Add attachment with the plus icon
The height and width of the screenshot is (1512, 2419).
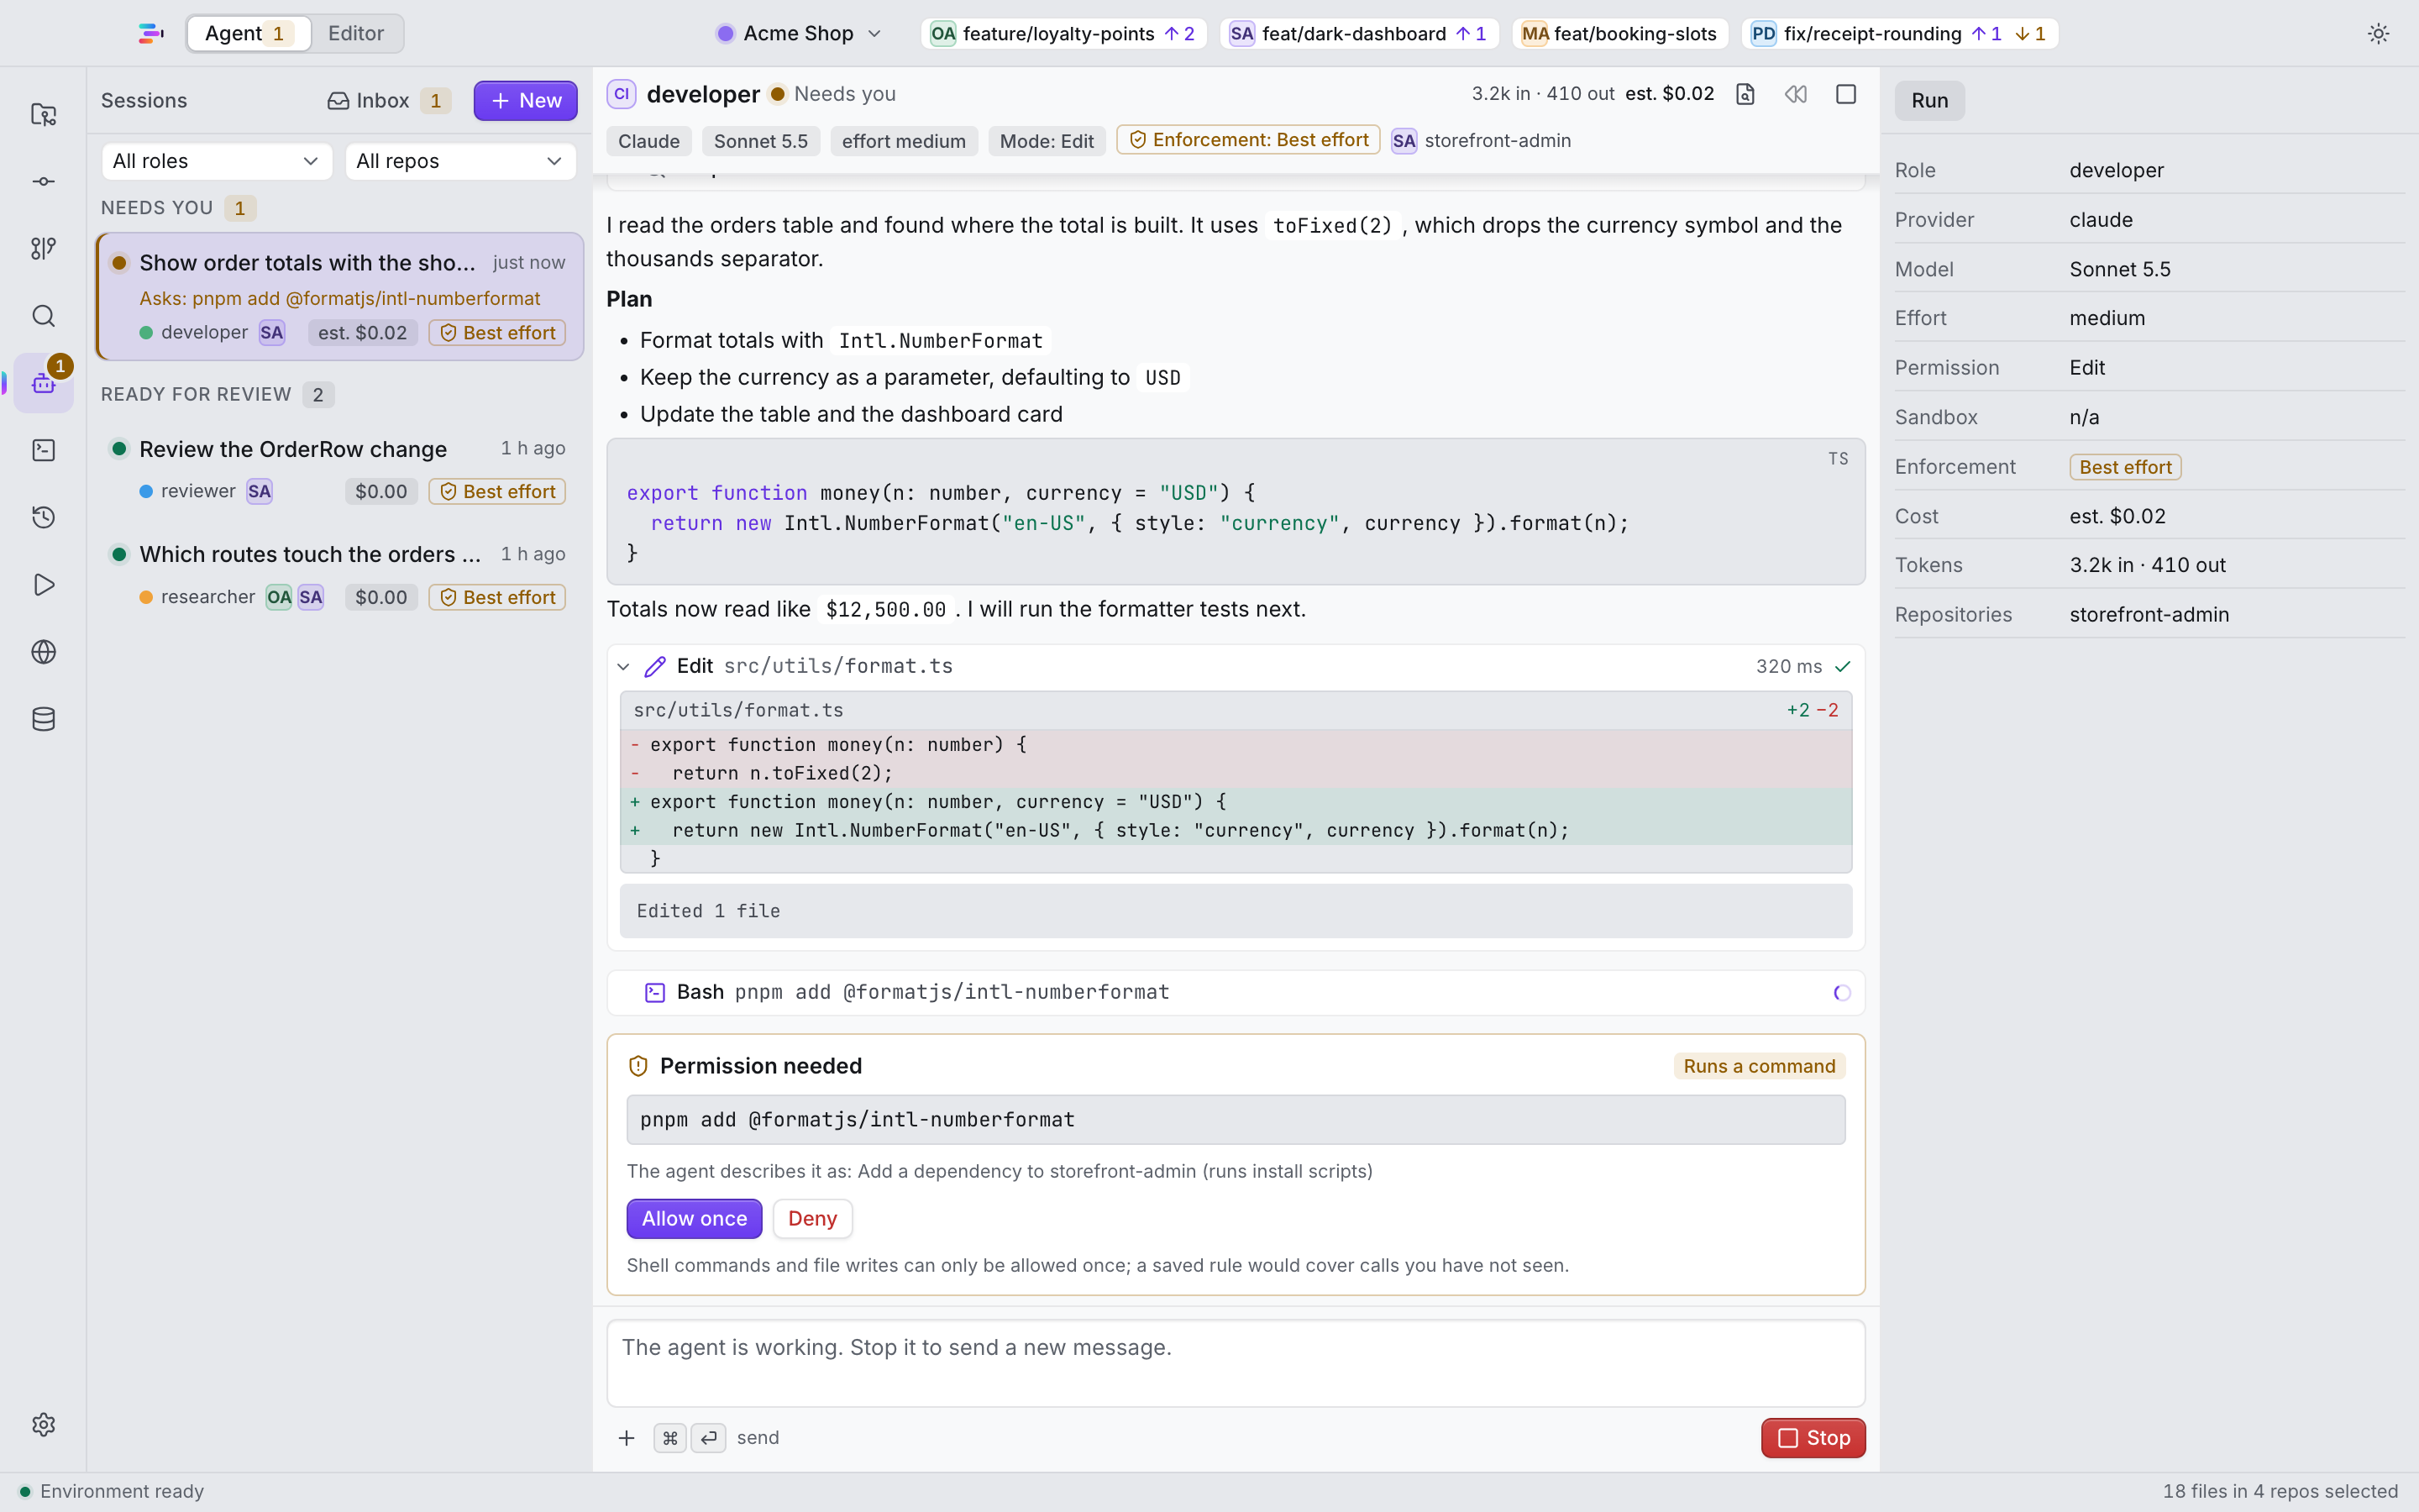pos(627,1438)
